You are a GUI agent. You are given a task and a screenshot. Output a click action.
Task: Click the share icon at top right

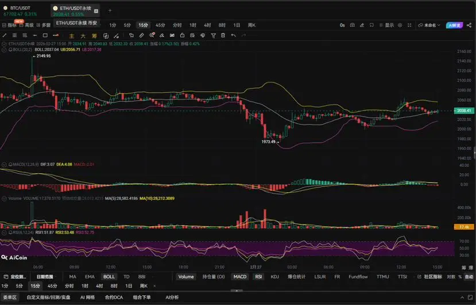pyautogui.click(x=469, y=25)
